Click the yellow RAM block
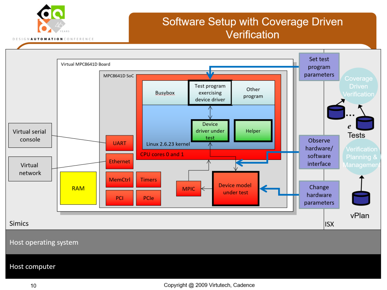Image resolution: width=387 pixels, height=290 pixels. [78, 188]
